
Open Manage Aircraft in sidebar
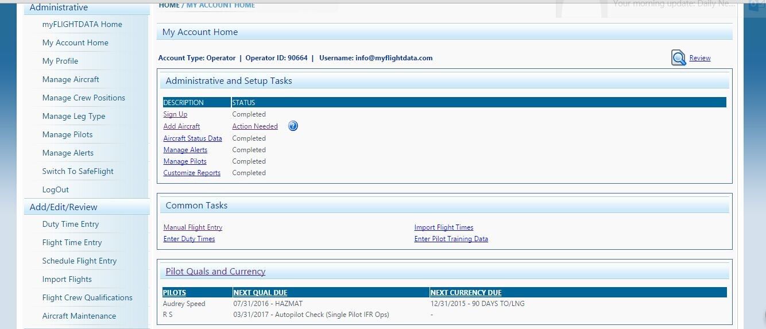tap(71, 79)
